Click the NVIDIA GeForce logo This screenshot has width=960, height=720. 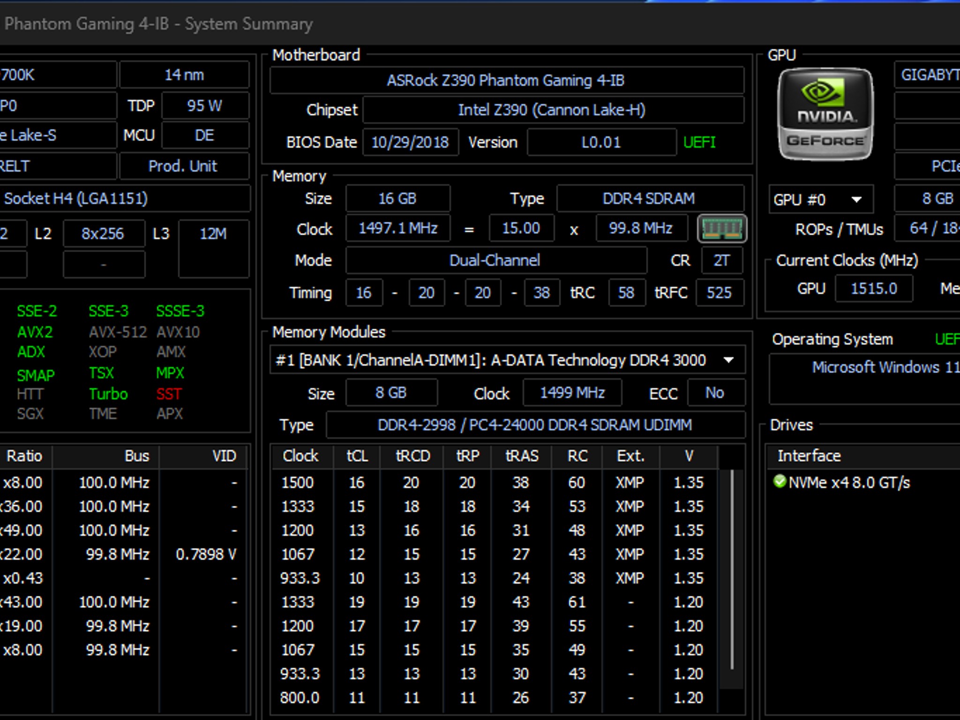825,114
